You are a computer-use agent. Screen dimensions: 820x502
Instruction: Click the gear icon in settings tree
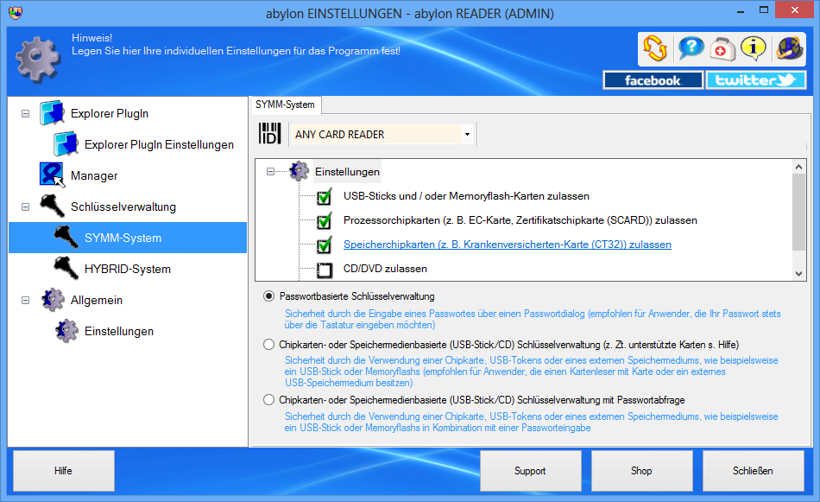pos(300,171)
